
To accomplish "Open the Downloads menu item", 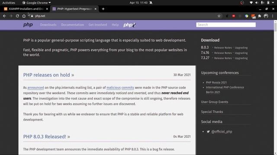I will click(48, 25).
